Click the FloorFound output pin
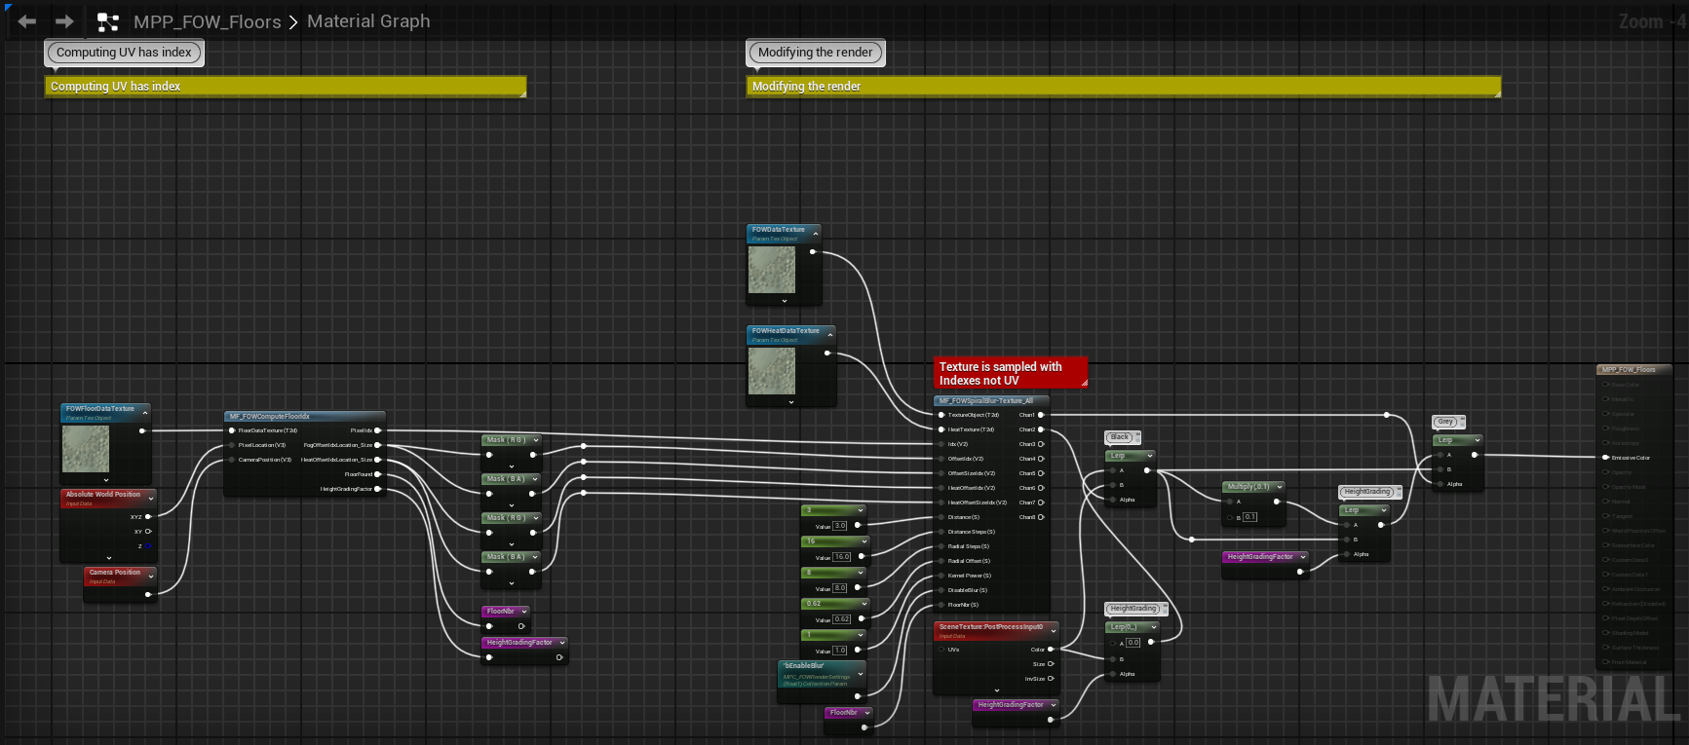The height and width of the screenshot is (745, 1689). 378,474
